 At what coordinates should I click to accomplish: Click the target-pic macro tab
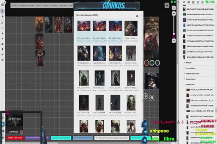(54, 5)
